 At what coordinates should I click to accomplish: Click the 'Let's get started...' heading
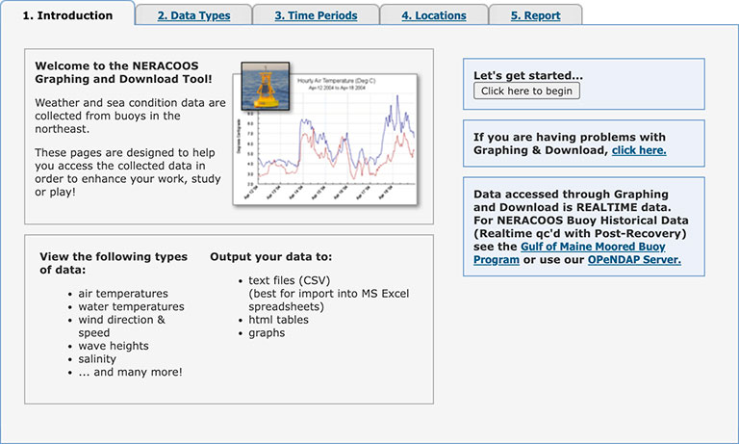528,75
